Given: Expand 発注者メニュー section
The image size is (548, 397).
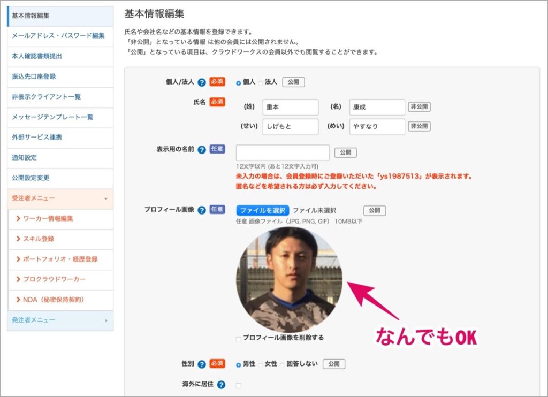Looking at the screenshot, I should tap(60, 320).
